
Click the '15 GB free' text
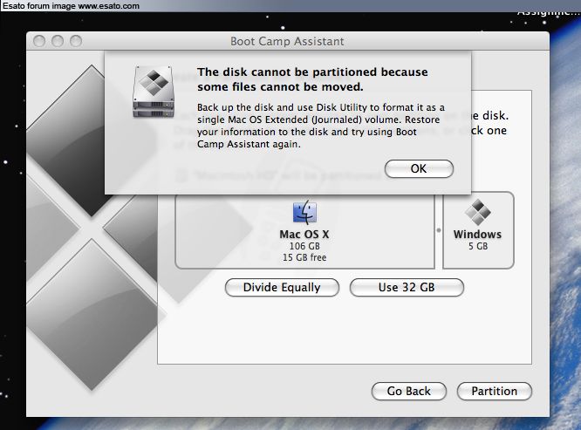[304, 257]
